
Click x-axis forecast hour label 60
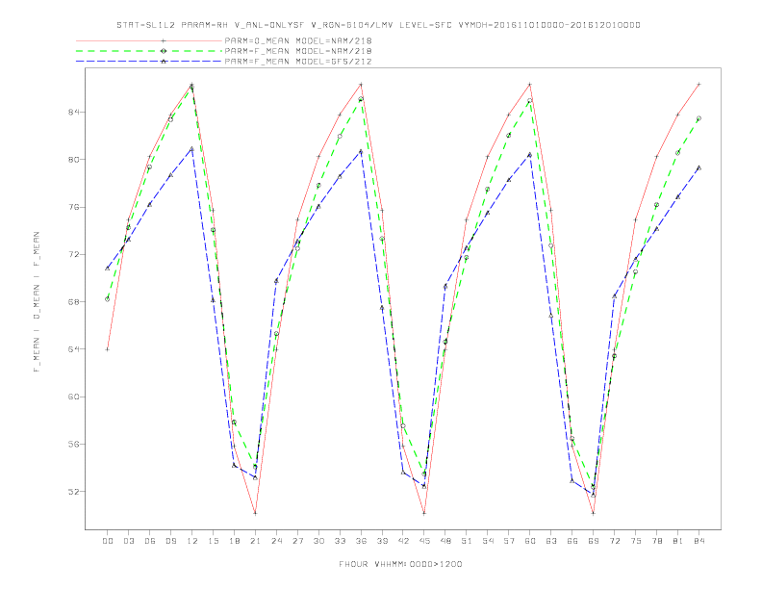530,541
